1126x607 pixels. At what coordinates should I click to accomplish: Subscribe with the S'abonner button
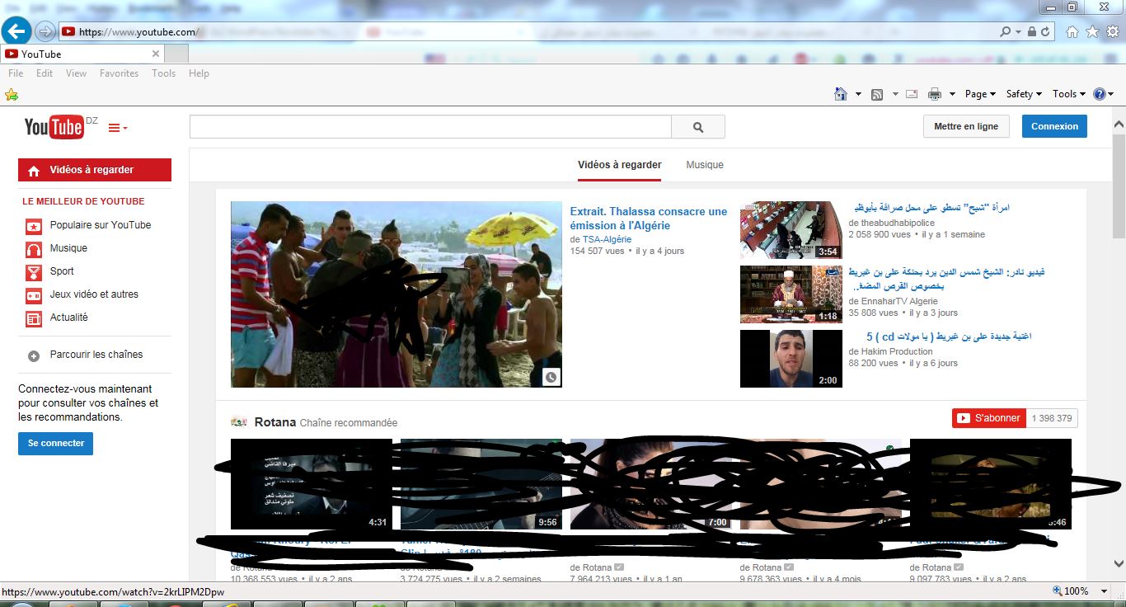989,418
